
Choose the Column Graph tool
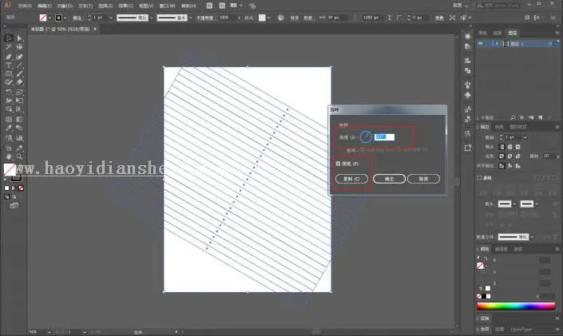[19, 138]
